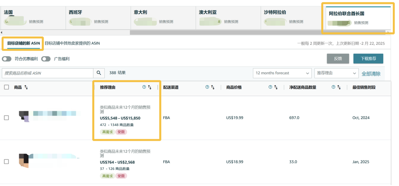The width and height of the screenshot is (399, 186).
Task: Click the 全部清除 link
Action: (371, 74)
